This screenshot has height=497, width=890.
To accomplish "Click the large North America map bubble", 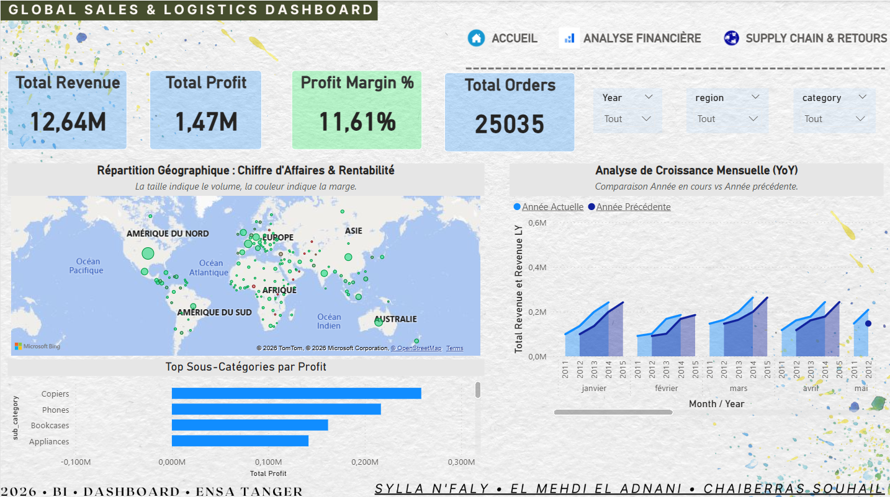I will click(148, 253).
